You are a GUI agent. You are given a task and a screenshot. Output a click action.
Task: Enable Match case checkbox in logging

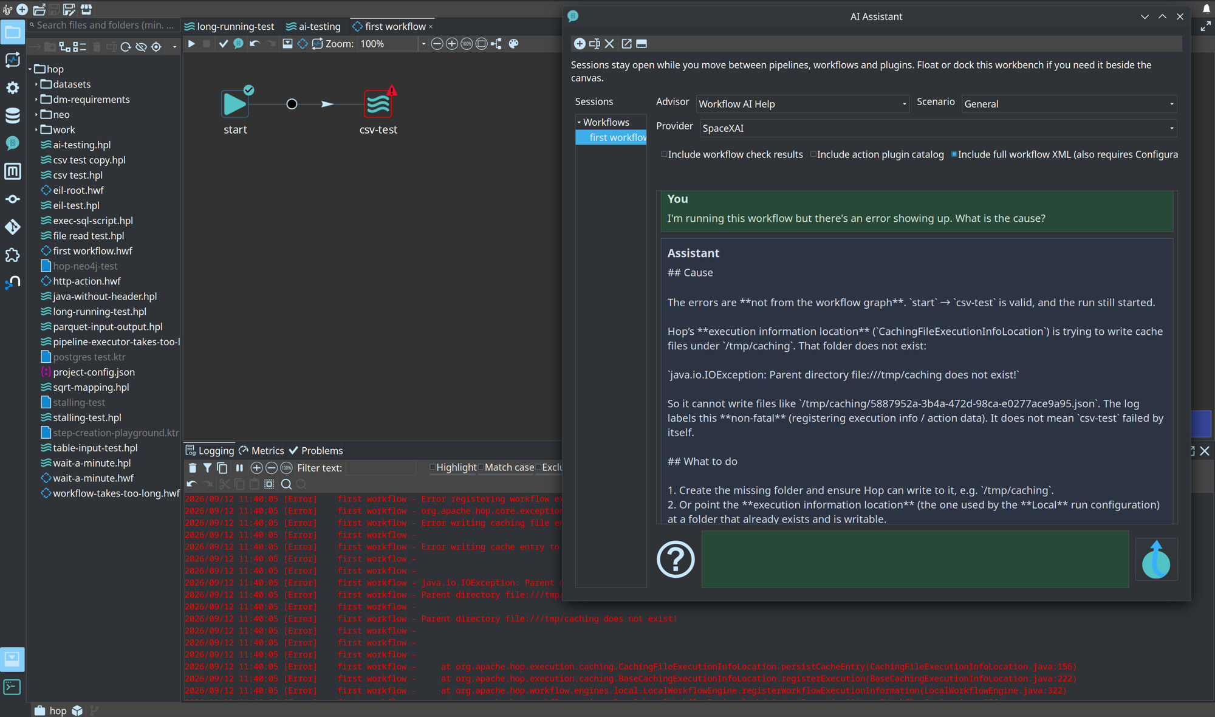coord(481,467)
